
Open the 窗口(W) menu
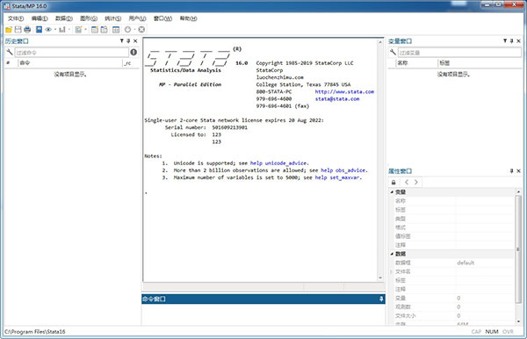163,18
